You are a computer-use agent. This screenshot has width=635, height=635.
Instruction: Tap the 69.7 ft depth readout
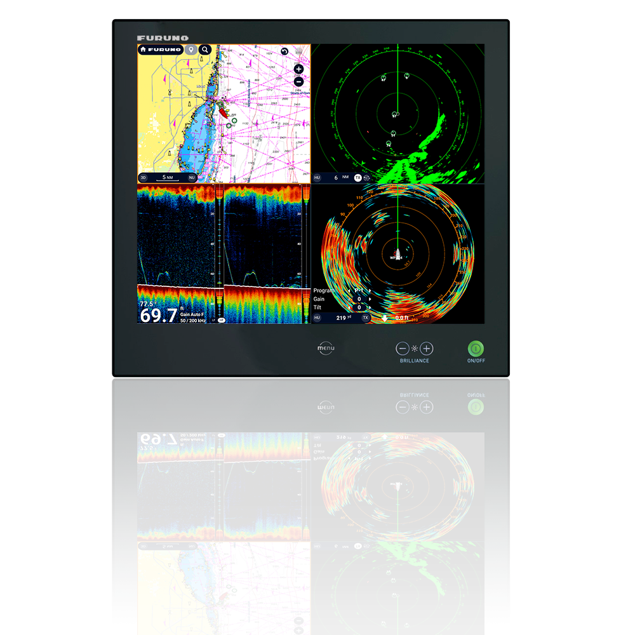coord(159,316)
